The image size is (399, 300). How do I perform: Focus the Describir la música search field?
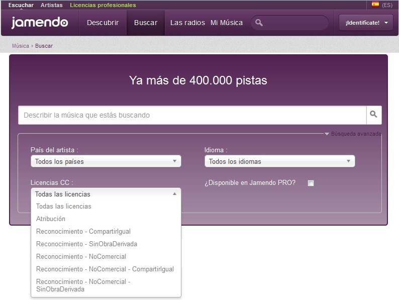tap(192, 115)
